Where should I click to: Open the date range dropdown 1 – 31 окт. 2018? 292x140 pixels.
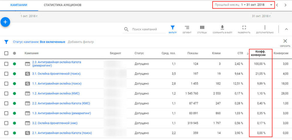[243, 5]
